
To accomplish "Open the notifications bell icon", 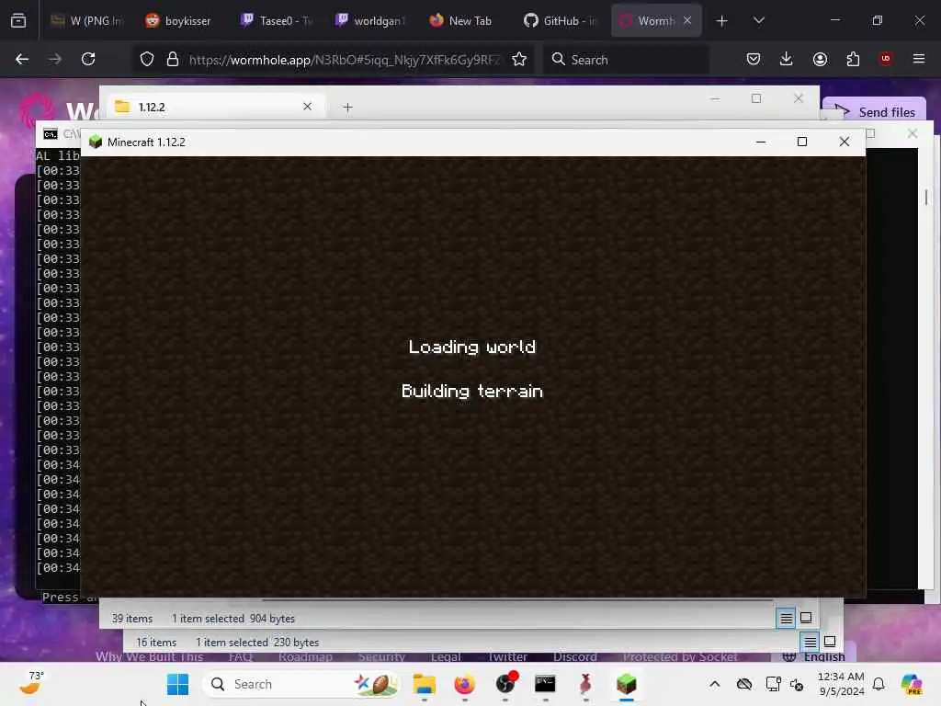I will click(879, 684).
